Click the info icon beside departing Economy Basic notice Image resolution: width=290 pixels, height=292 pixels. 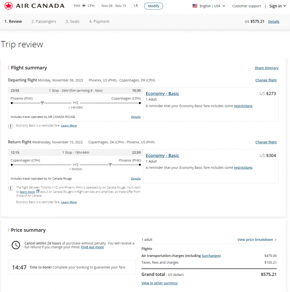[10, 126]
